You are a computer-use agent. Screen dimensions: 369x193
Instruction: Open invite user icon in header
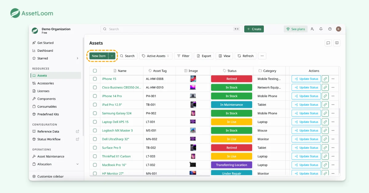pyautogui.click(x=312, y=29)
